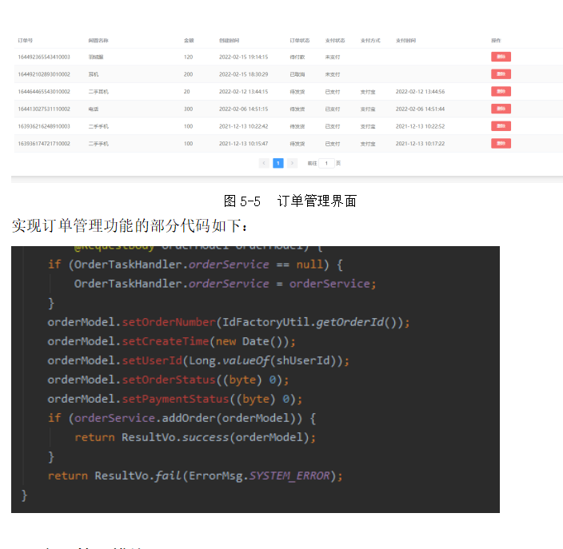
Task: Click amount 120 cell
Action: tap(188, 57)
